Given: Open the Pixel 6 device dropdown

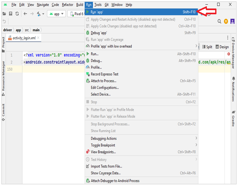Looking at the screenshot, I should coord(76,14).
